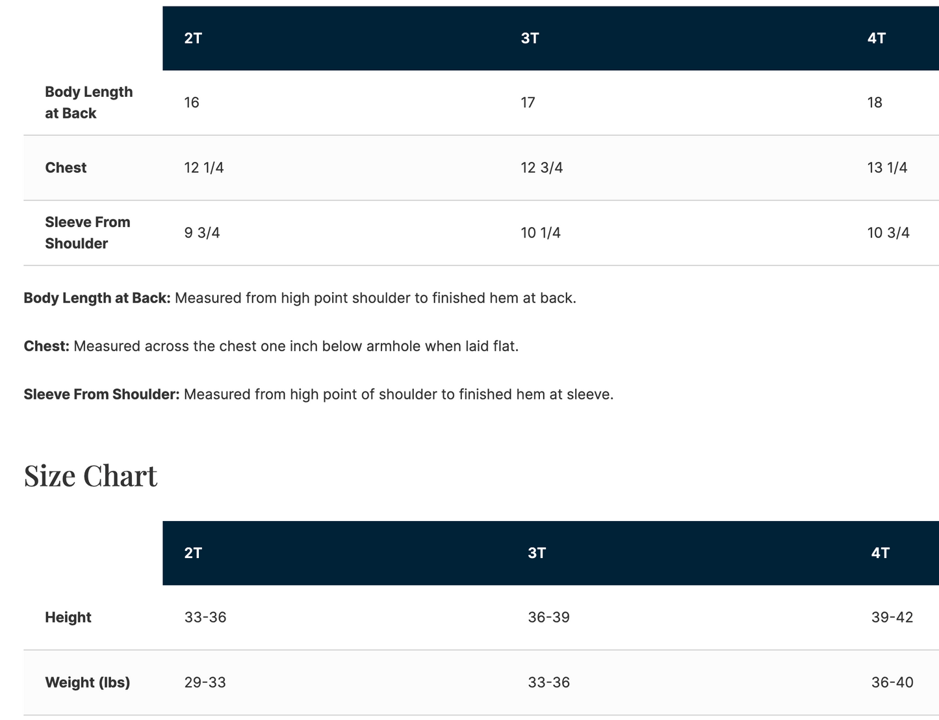This screenshot has height=720, width=939.
Task: Click the 4T weight value 36-40
Action: coord(892,682)
